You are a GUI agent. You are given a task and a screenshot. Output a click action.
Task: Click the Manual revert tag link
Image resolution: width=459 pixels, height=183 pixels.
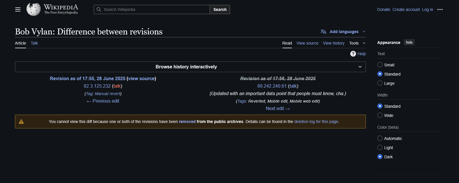(108, 94)
